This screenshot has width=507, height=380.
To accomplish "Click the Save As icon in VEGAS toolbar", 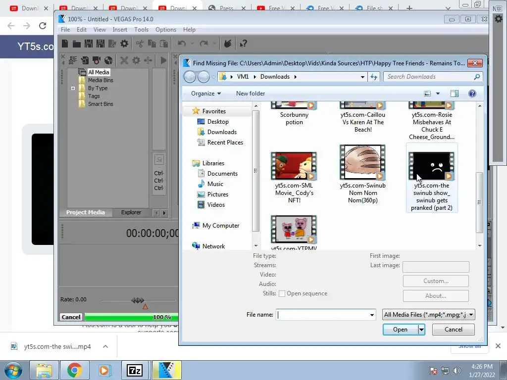I will (100, 44).
